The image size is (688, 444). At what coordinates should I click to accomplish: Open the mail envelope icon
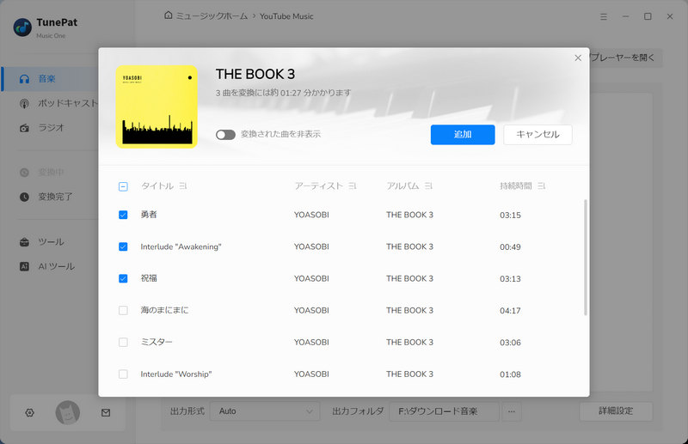[x=106, y=412]
